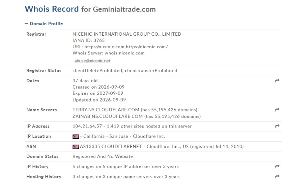The height and width of the screenshot is (182, 288).
Task: Open share arrow in IP Address row
Action: click(x=277, y=126)
